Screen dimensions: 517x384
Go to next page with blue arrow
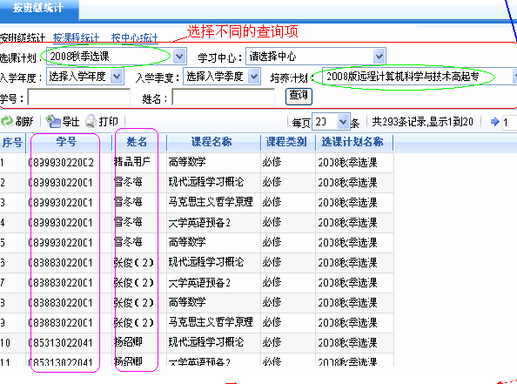tap(495, 122)
